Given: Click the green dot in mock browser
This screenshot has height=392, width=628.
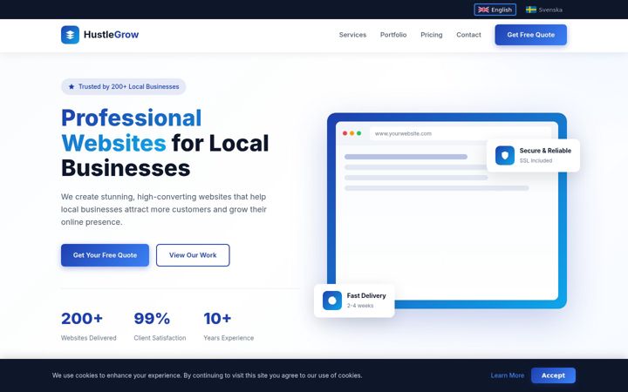Looking at the screenshot, I should tap(358, 133).
